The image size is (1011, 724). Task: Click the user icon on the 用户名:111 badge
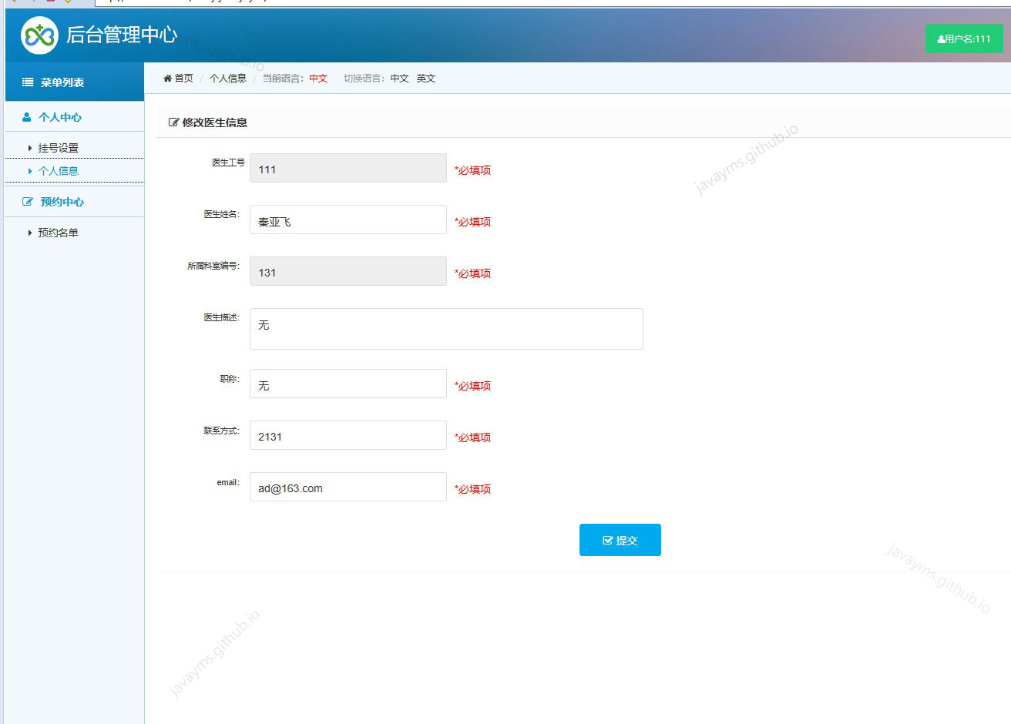coord(940,38)
